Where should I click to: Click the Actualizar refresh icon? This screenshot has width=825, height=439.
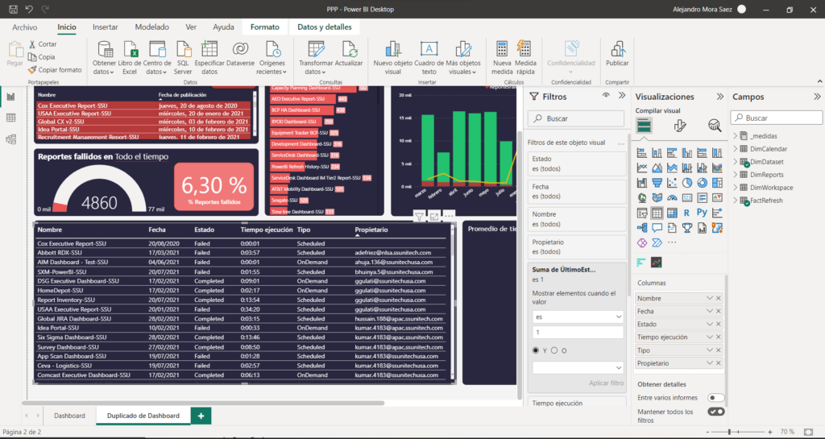click(x=349, y=49)
